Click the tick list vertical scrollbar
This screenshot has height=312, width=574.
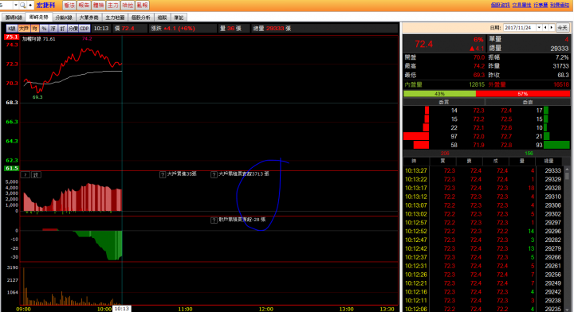[x=567, y=239]
